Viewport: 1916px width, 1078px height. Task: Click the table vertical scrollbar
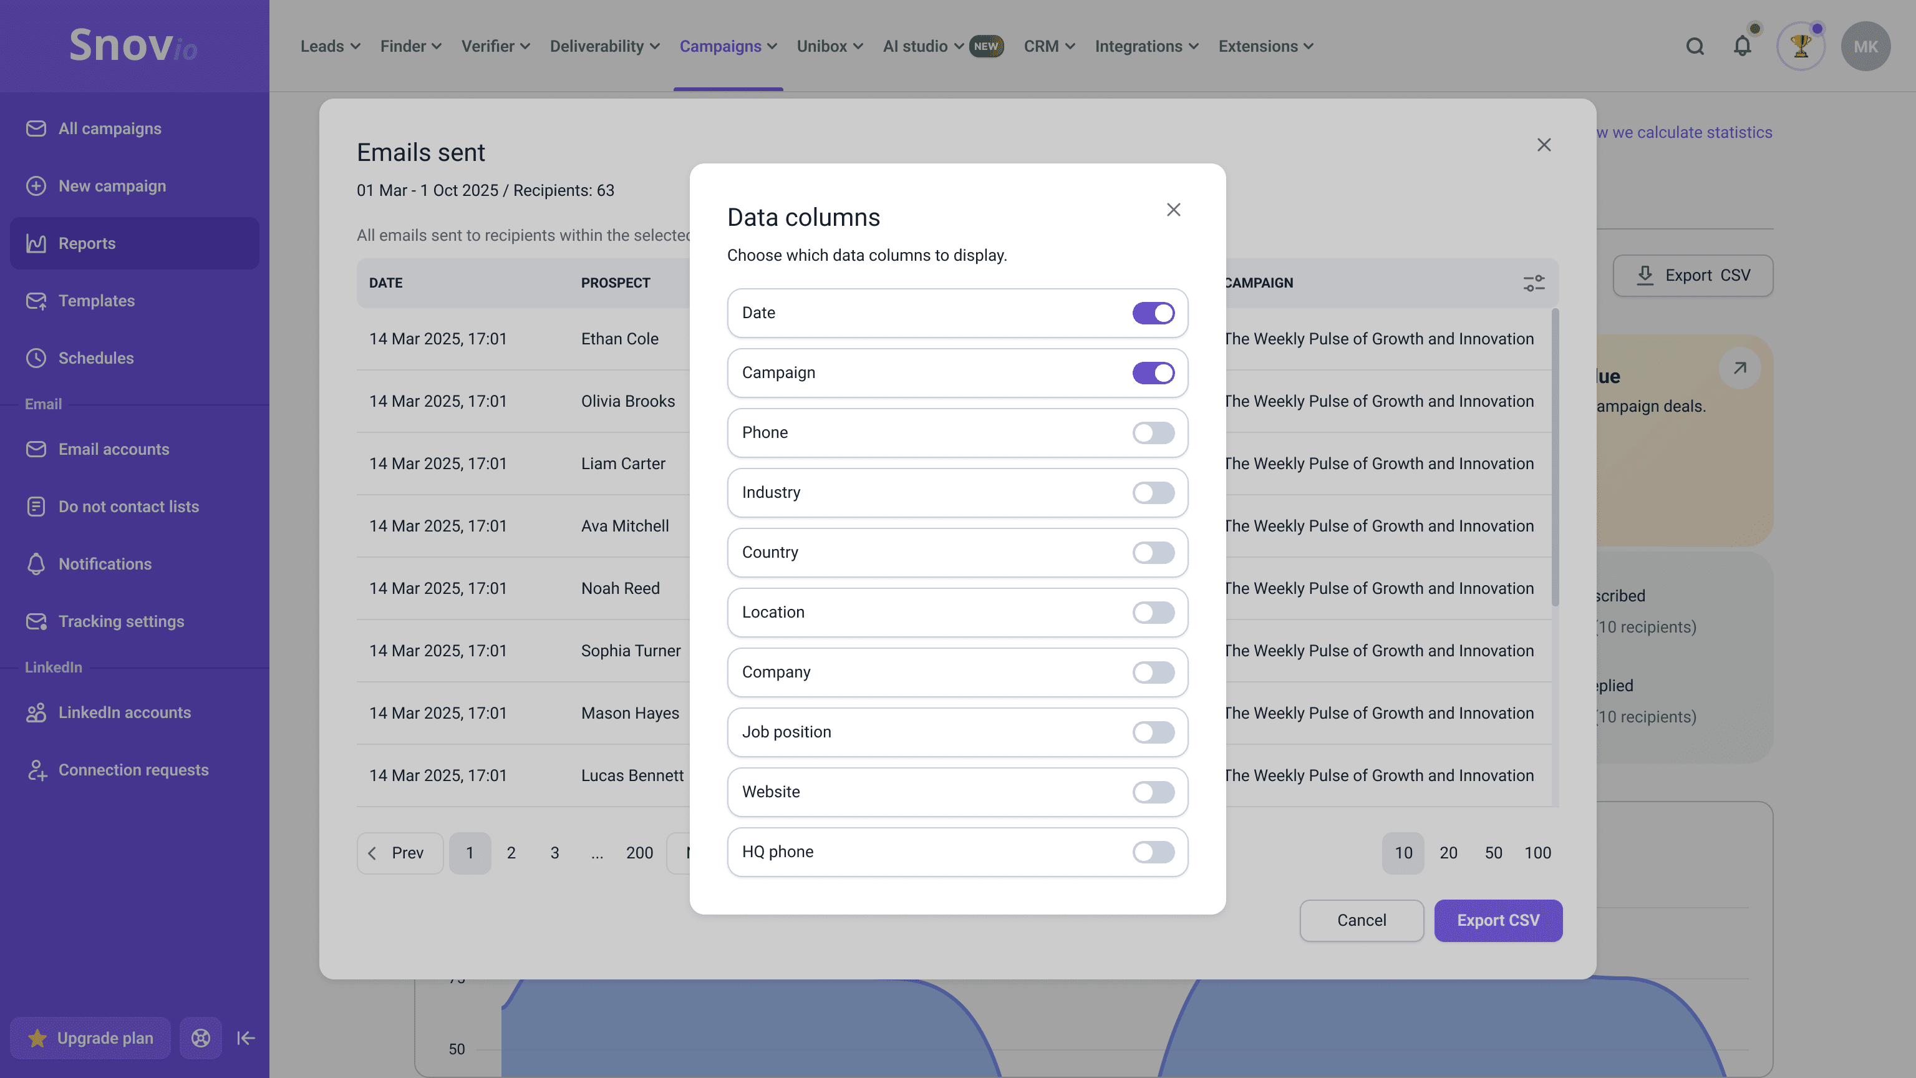click(1554, 457)
